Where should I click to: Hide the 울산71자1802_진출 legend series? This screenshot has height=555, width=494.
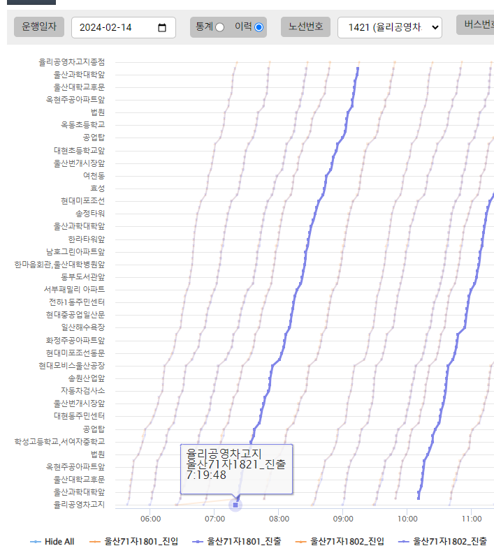tap(442, 541)
